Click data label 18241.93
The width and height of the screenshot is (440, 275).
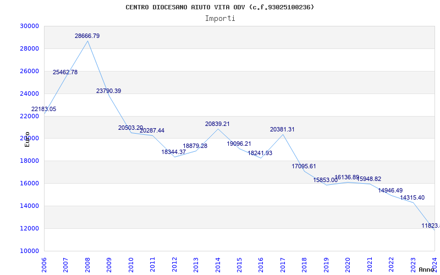pos(260,153)
